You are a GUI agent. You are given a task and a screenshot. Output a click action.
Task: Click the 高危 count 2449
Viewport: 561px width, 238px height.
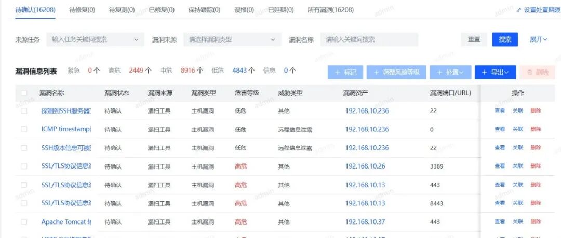coord(136,71)
